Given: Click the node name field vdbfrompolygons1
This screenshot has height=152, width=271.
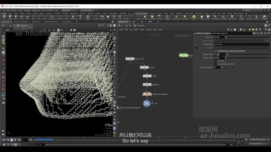Looking at the screenshot, I should (232, 33).
